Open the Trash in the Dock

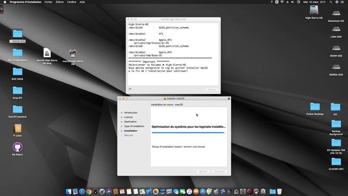(279, 191)
